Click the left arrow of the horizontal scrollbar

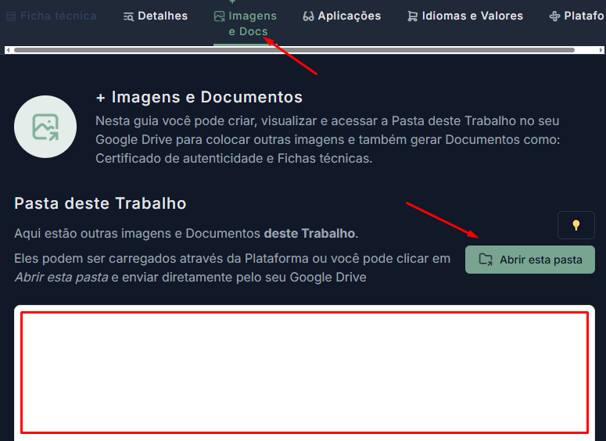coord(8,50)
